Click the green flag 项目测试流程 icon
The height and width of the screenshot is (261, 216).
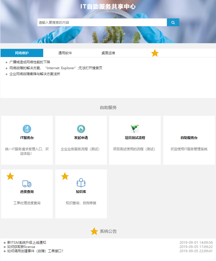[135, 129]
